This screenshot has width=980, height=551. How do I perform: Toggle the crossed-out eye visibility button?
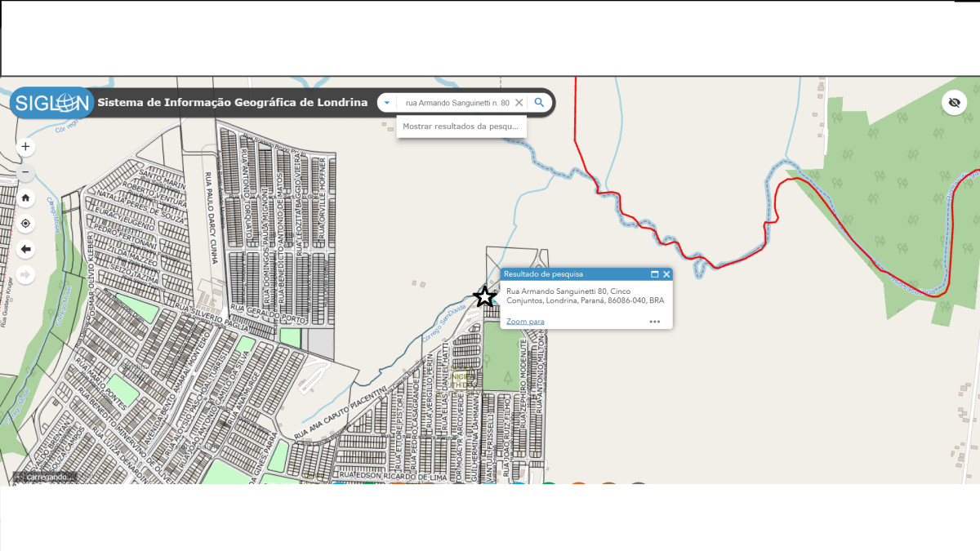(x=954, y=102)
